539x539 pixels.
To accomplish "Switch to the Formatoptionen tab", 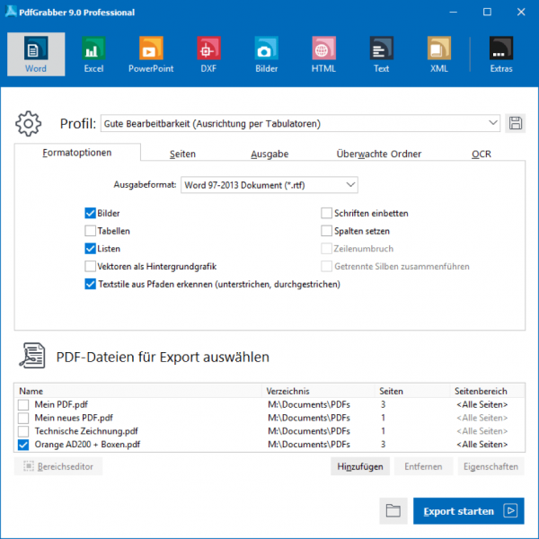I will click(x=77, y=153).
